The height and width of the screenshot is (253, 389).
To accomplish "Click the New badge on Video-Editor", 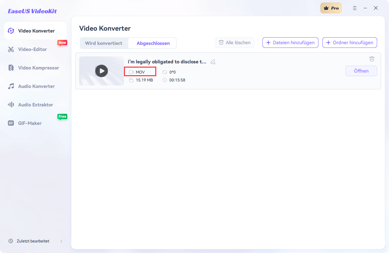I will click(x=62, y=43).
